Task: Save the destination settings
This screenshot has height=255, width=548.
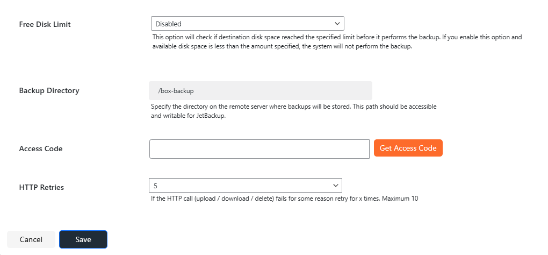Action: pyautogui.click(x=83, y=239)
